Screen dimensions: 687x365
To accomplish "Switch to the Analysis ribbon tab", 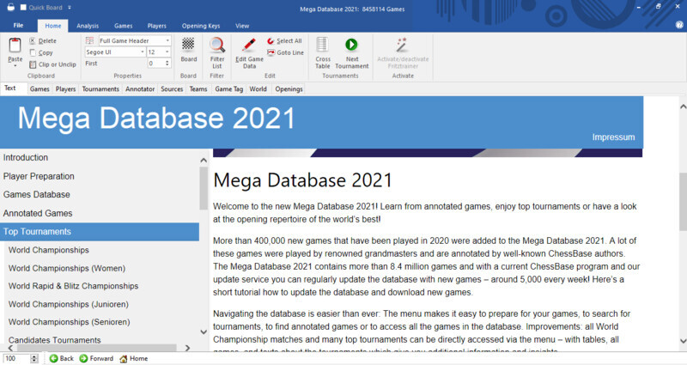I will (x=88, y=26).
